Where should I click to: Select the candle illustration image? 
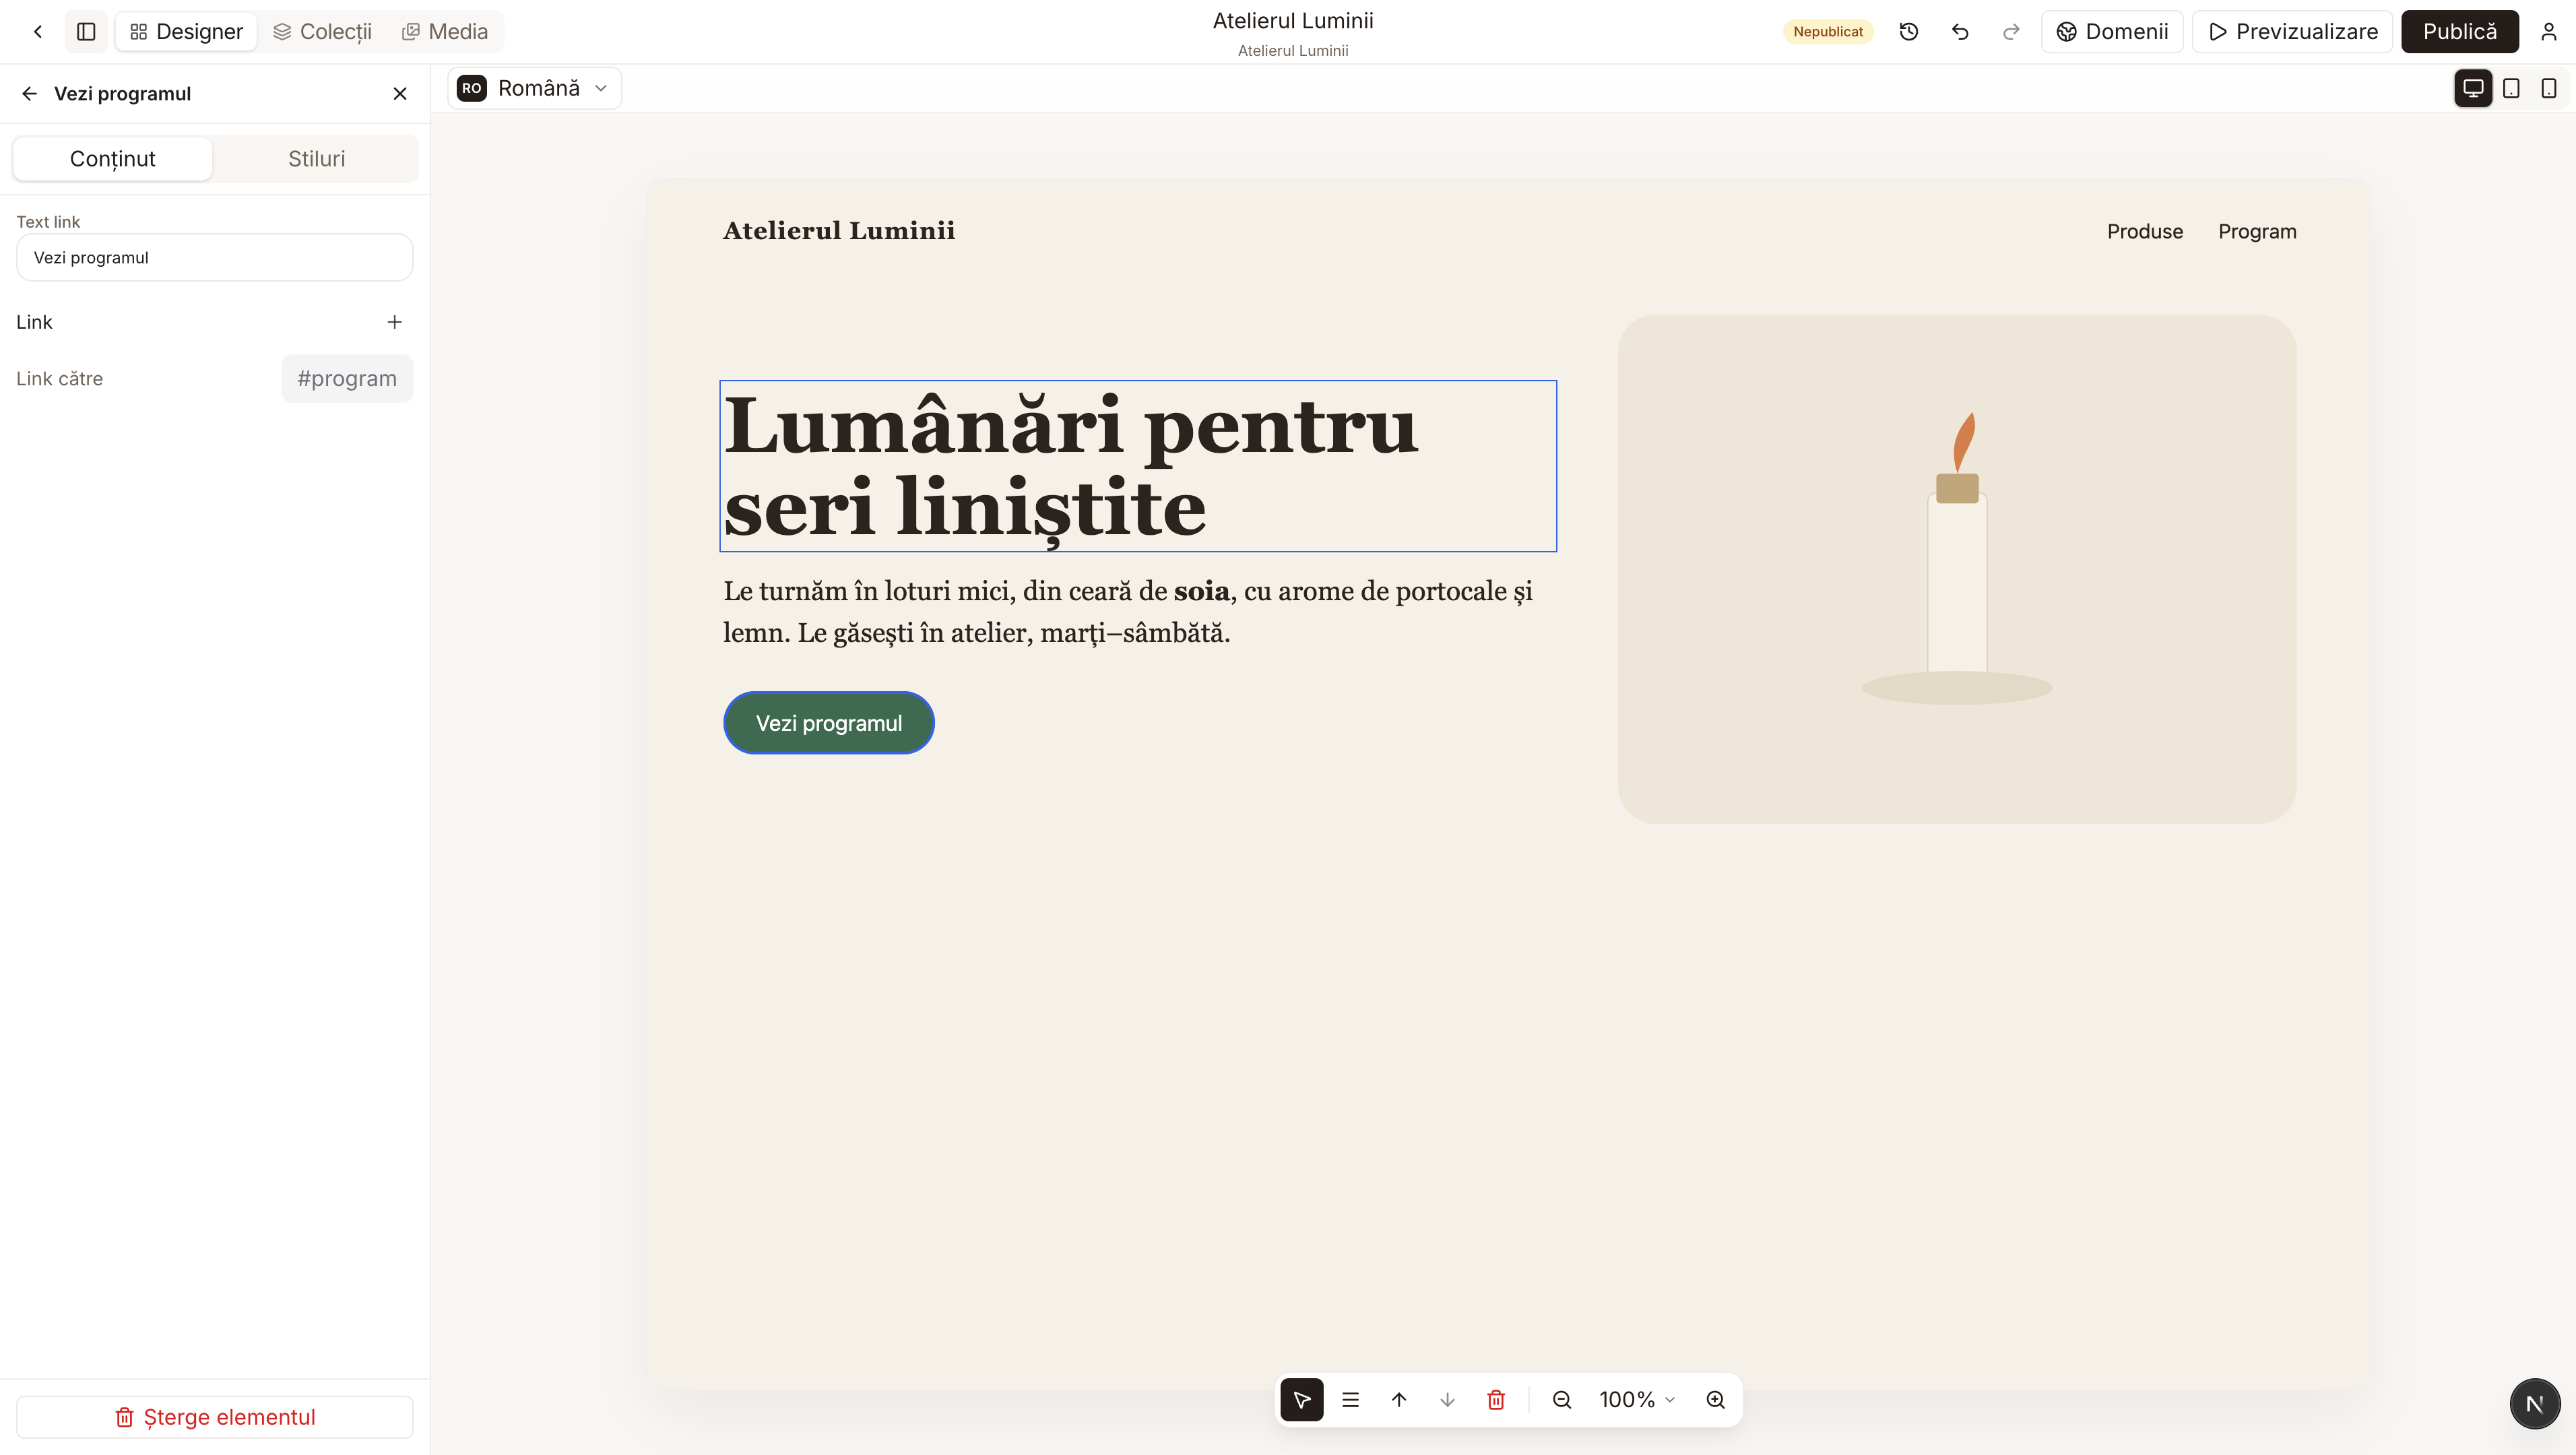coord(1956,569)
